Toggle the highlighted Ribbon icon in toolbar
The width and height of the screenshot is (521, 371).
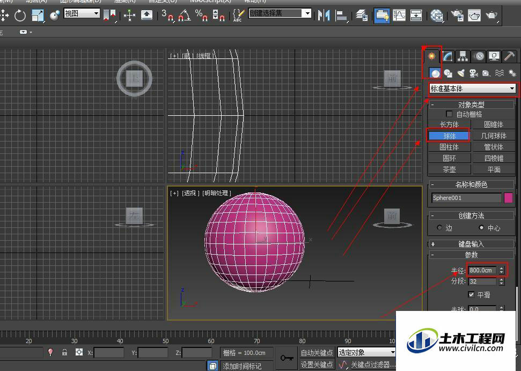click(382, 15)
